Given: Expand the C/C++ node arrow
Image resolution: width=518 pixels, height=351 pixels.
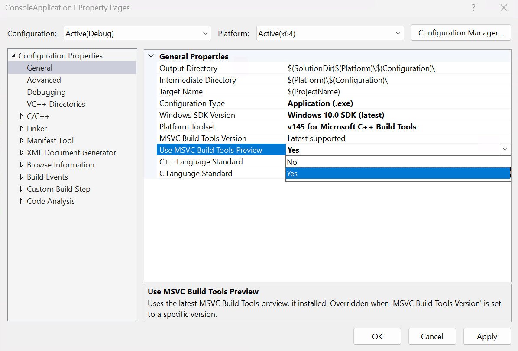Looking at the screenshot, I should tap(22, 116).
